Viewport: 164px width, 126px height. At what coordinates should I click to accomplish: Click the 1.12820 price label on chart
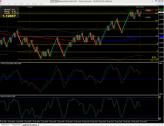pyautogui.click(x=147, y=18)
